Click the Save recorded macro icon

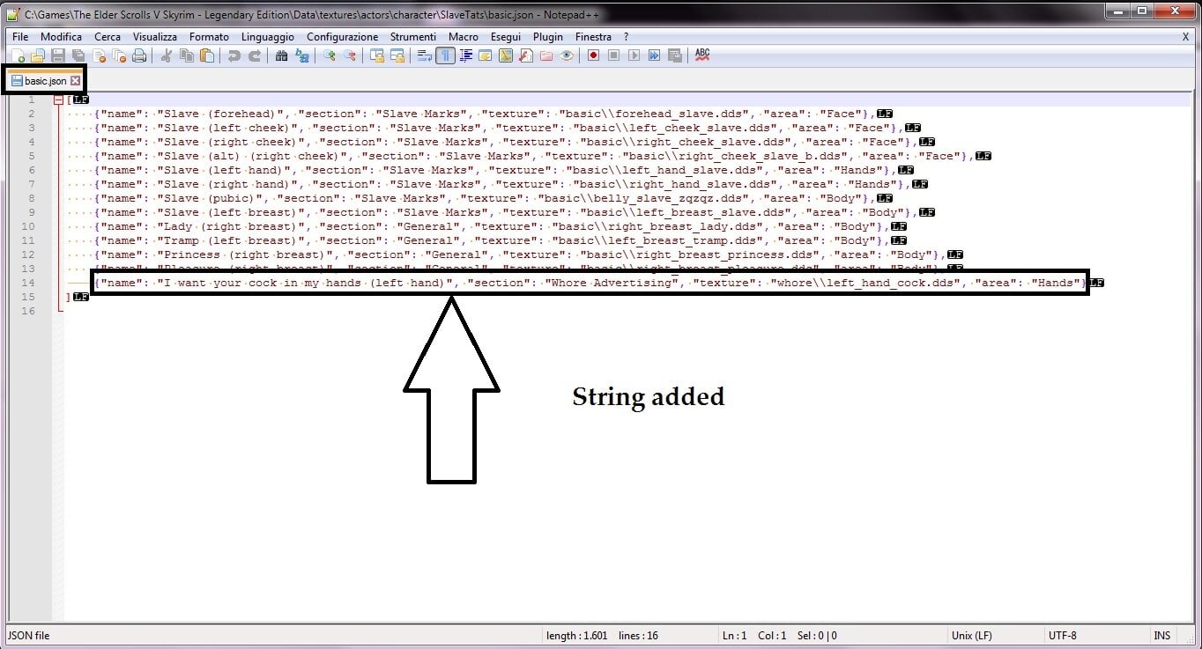674,55
